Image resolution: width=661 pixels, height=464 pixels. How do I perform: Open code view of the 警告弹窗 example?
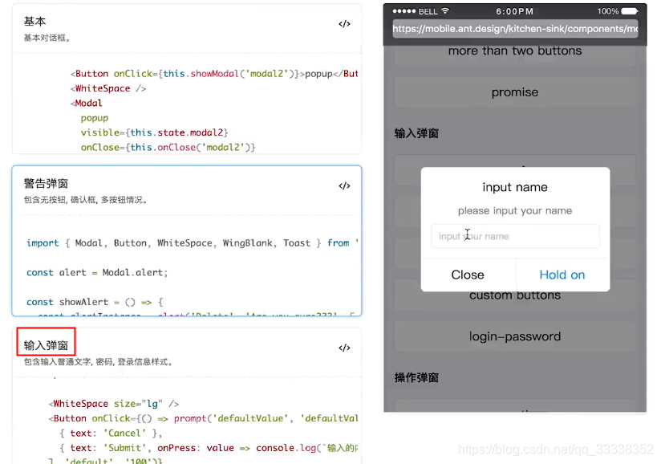(x=344, y=185)
